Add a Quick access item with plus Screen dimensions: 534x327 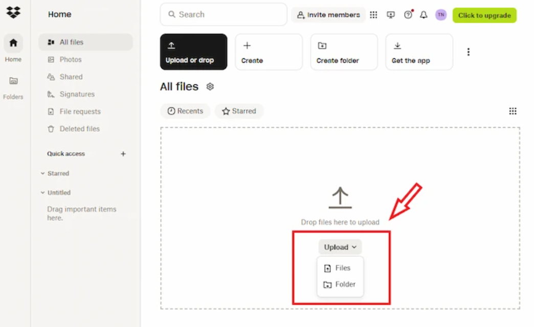[x=123, y=154]
